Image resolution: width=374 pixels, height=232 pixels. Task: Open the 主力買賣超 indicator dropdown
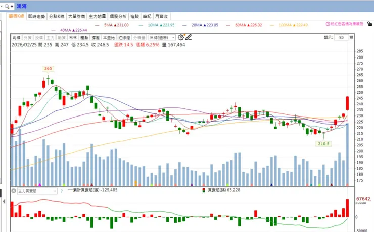pos(37,191)
